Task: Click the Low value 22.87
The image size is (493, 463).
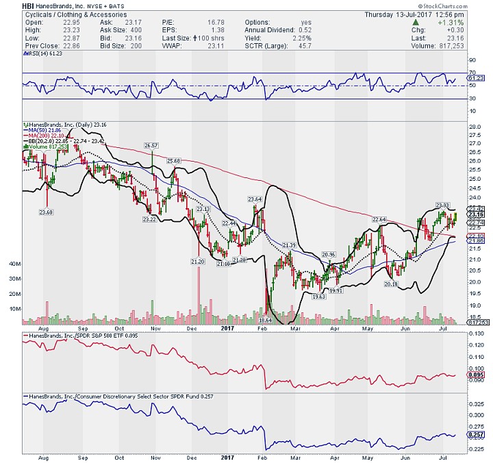Action: point(71,38)
